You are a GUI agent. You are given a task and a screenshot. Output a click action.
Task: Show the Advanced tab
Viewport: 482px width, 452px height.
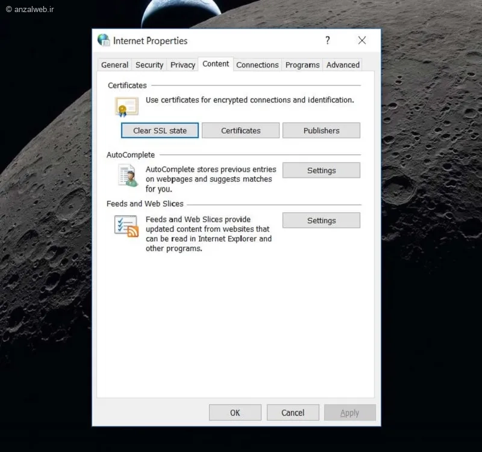tap(343, 65)
